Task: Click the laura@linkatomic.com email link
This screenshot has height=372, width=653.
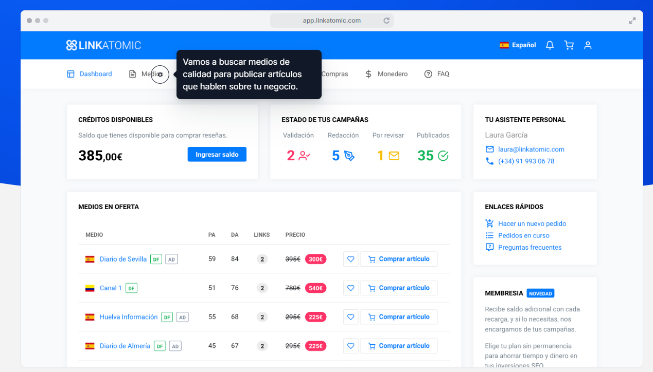Action: coord(531,150)
